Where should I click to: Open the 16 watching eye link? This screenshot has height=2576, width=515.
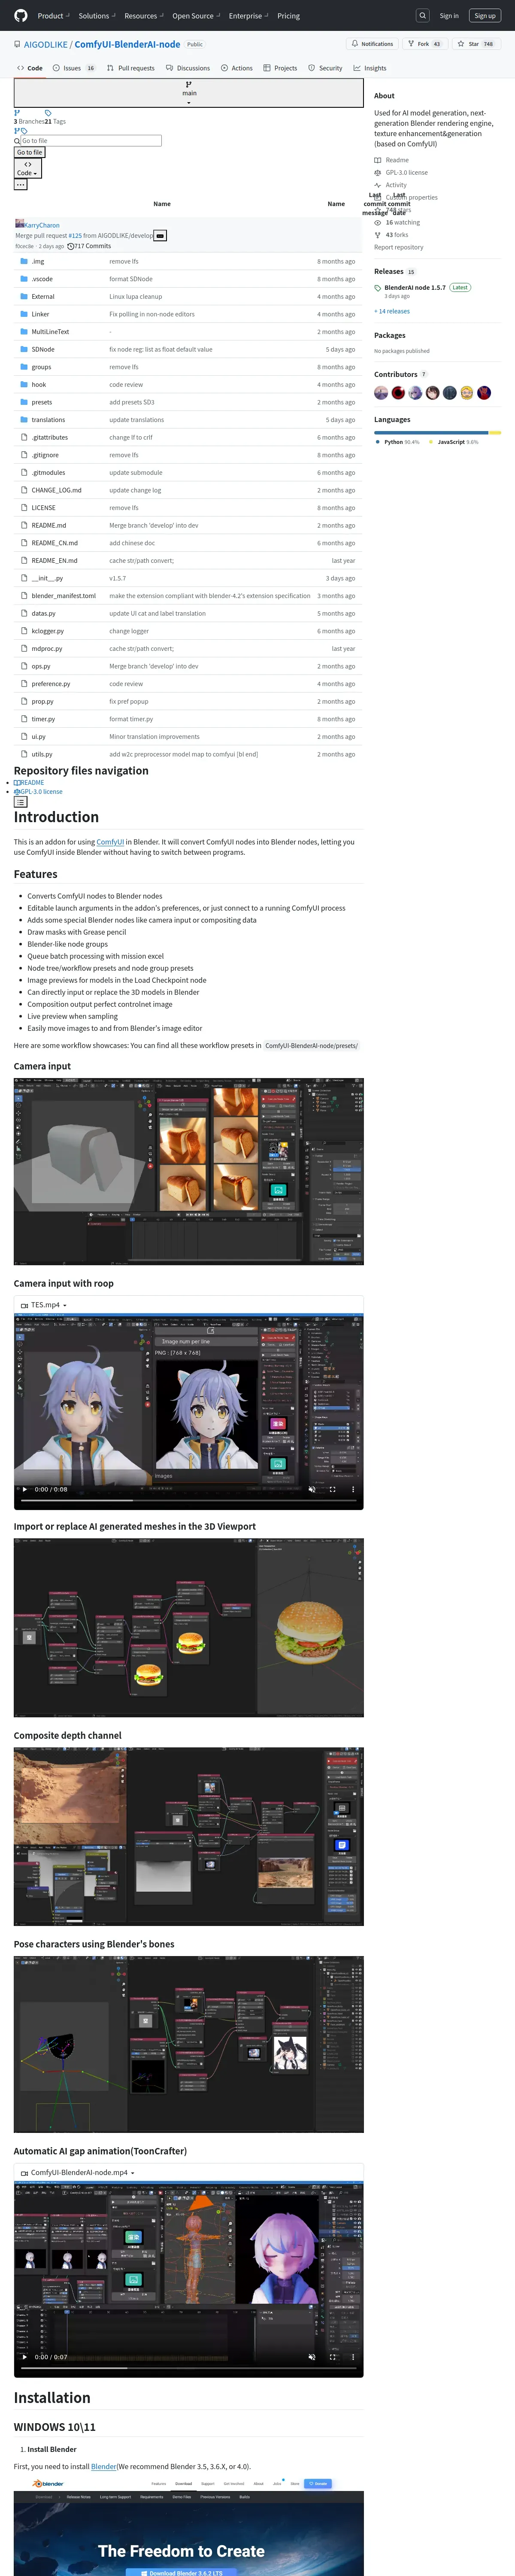pos(397,223)
